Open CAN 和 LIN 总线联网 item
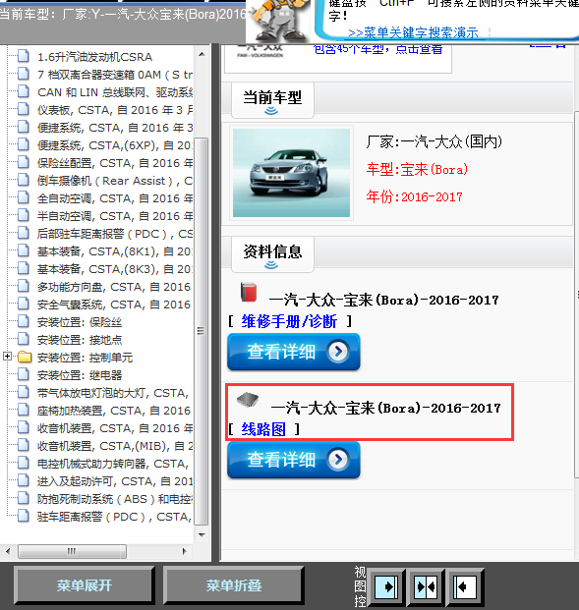 click(x=115, y=92)
